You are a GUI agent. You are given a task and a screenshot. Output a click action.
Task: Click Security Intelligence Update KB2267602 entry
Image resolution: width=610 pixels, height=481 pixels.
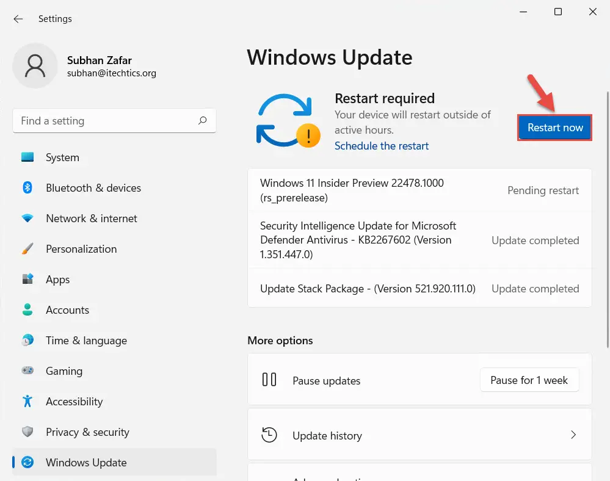click(419, 240)
